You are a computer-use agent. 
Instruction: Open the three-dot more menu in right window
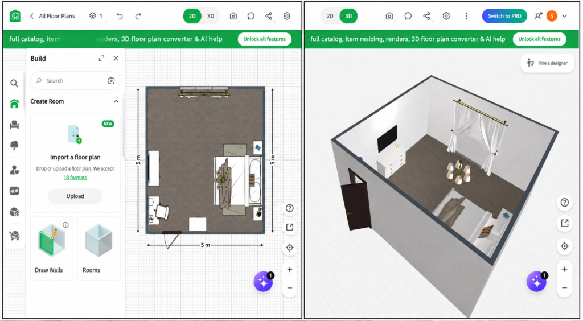pyautogui.click(x=466, y=16)
